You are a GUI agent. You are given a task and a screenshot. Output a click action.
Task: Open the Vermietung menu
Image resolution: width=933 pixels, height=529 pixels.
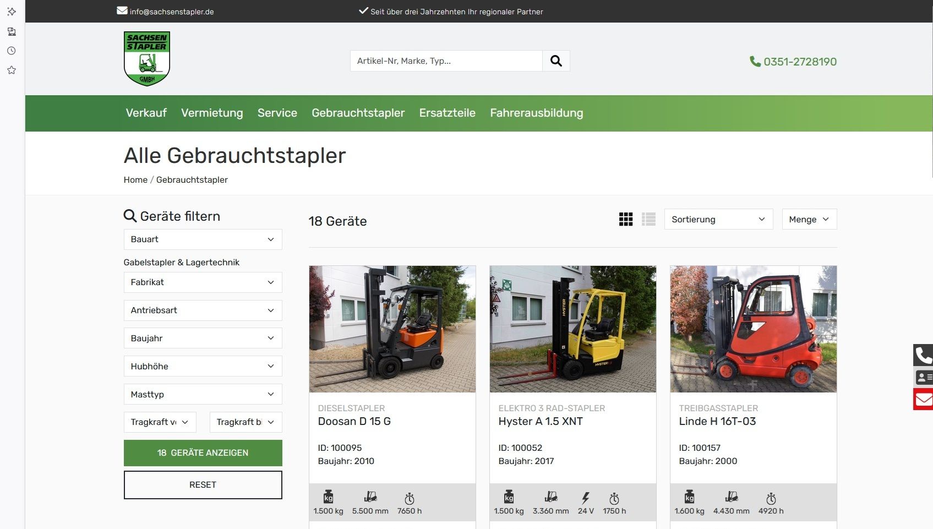click(212, 113)
